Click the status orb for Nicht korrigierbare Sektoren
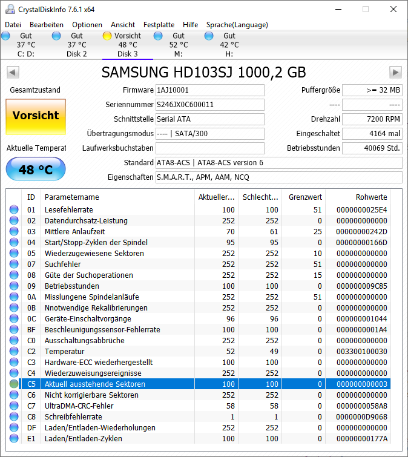The image size is (408, 457). click(14, 395)
